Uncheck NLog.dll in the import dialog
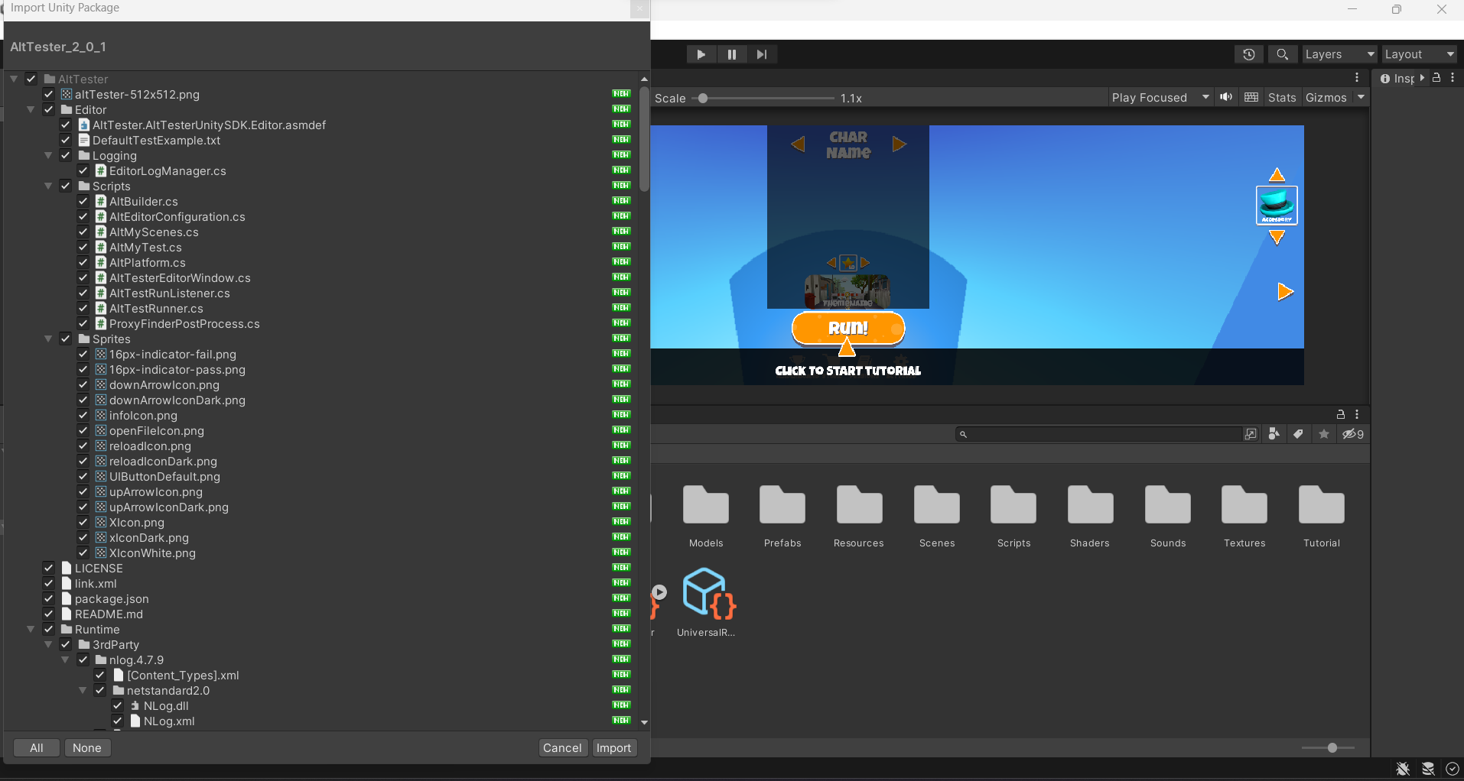Image resolution: width=1464 pixels, height=781 pixels. 118,705
